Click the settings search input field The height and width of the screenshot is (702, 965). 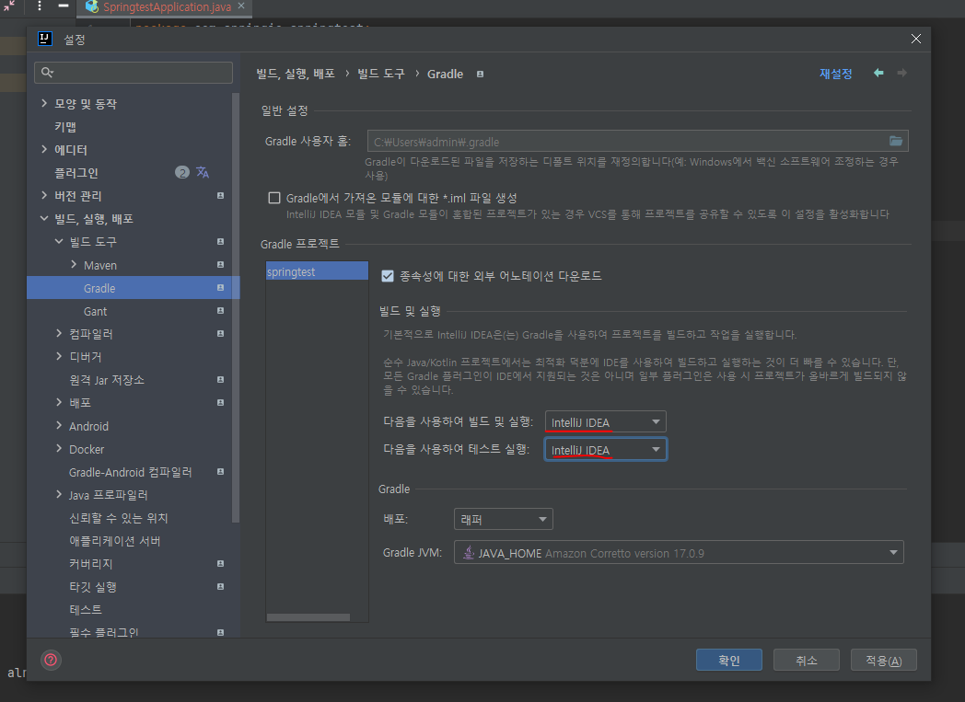134,73
